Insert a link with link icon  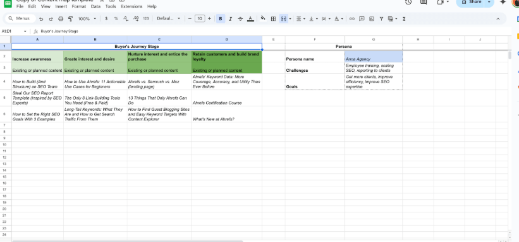coord(352,19)
